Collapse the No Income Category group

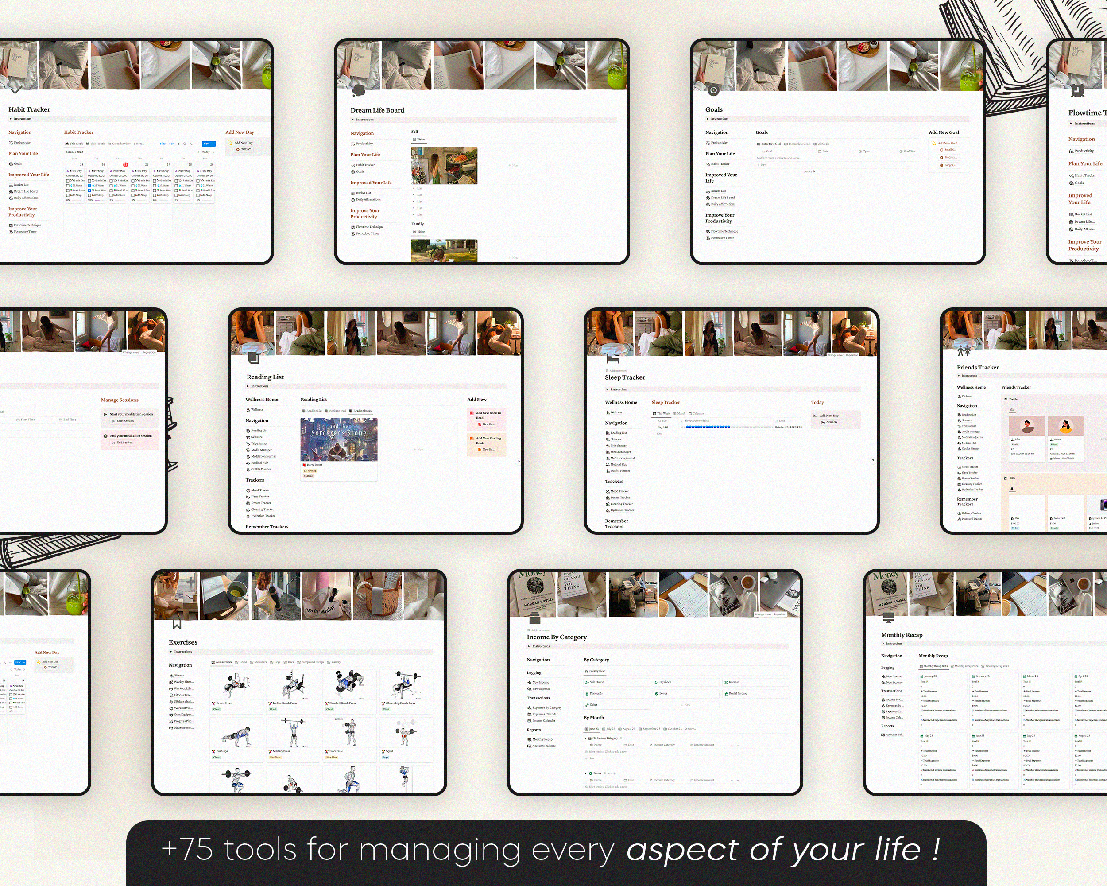click(x=585, y=738)
